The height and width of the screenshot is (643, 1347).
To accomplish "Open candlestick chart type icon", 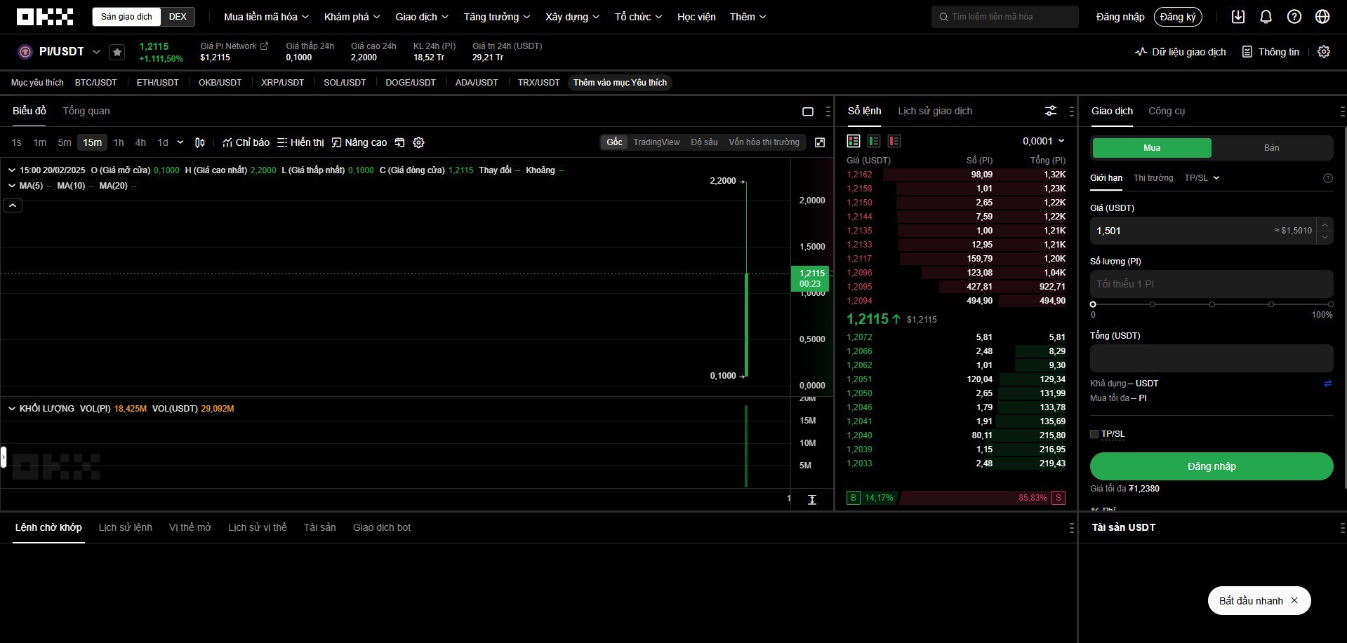I will (200, 142).
